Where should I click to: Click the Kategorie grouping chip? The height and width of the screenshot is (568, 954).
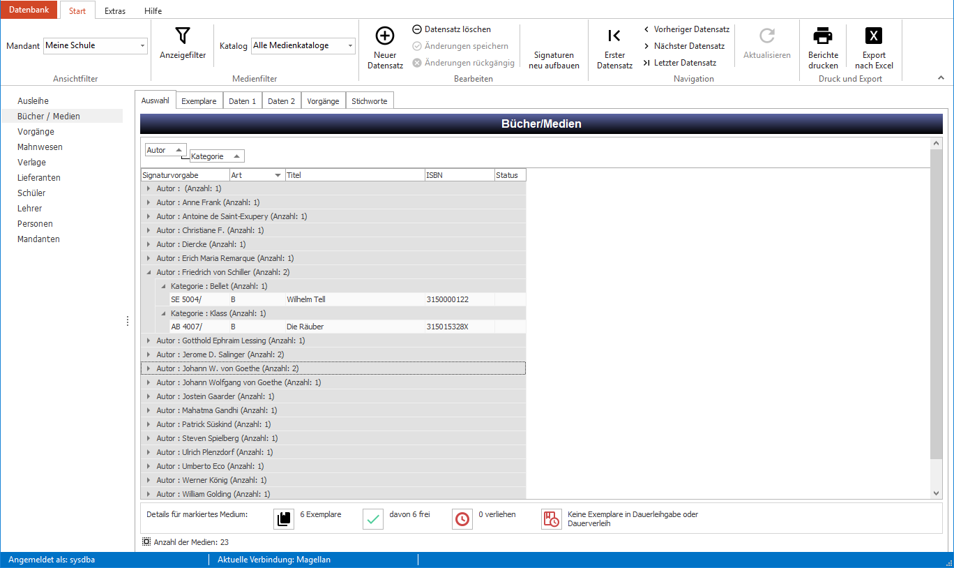coord(217,156)
